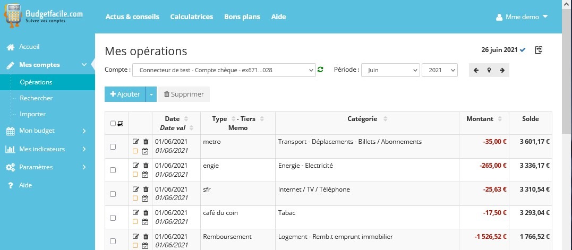Click the green refresh account icon
572x250 pixels.
coord(320,70)
